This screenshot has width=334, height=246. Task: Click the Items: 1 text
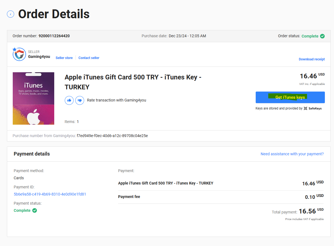[x=72, y=122]
